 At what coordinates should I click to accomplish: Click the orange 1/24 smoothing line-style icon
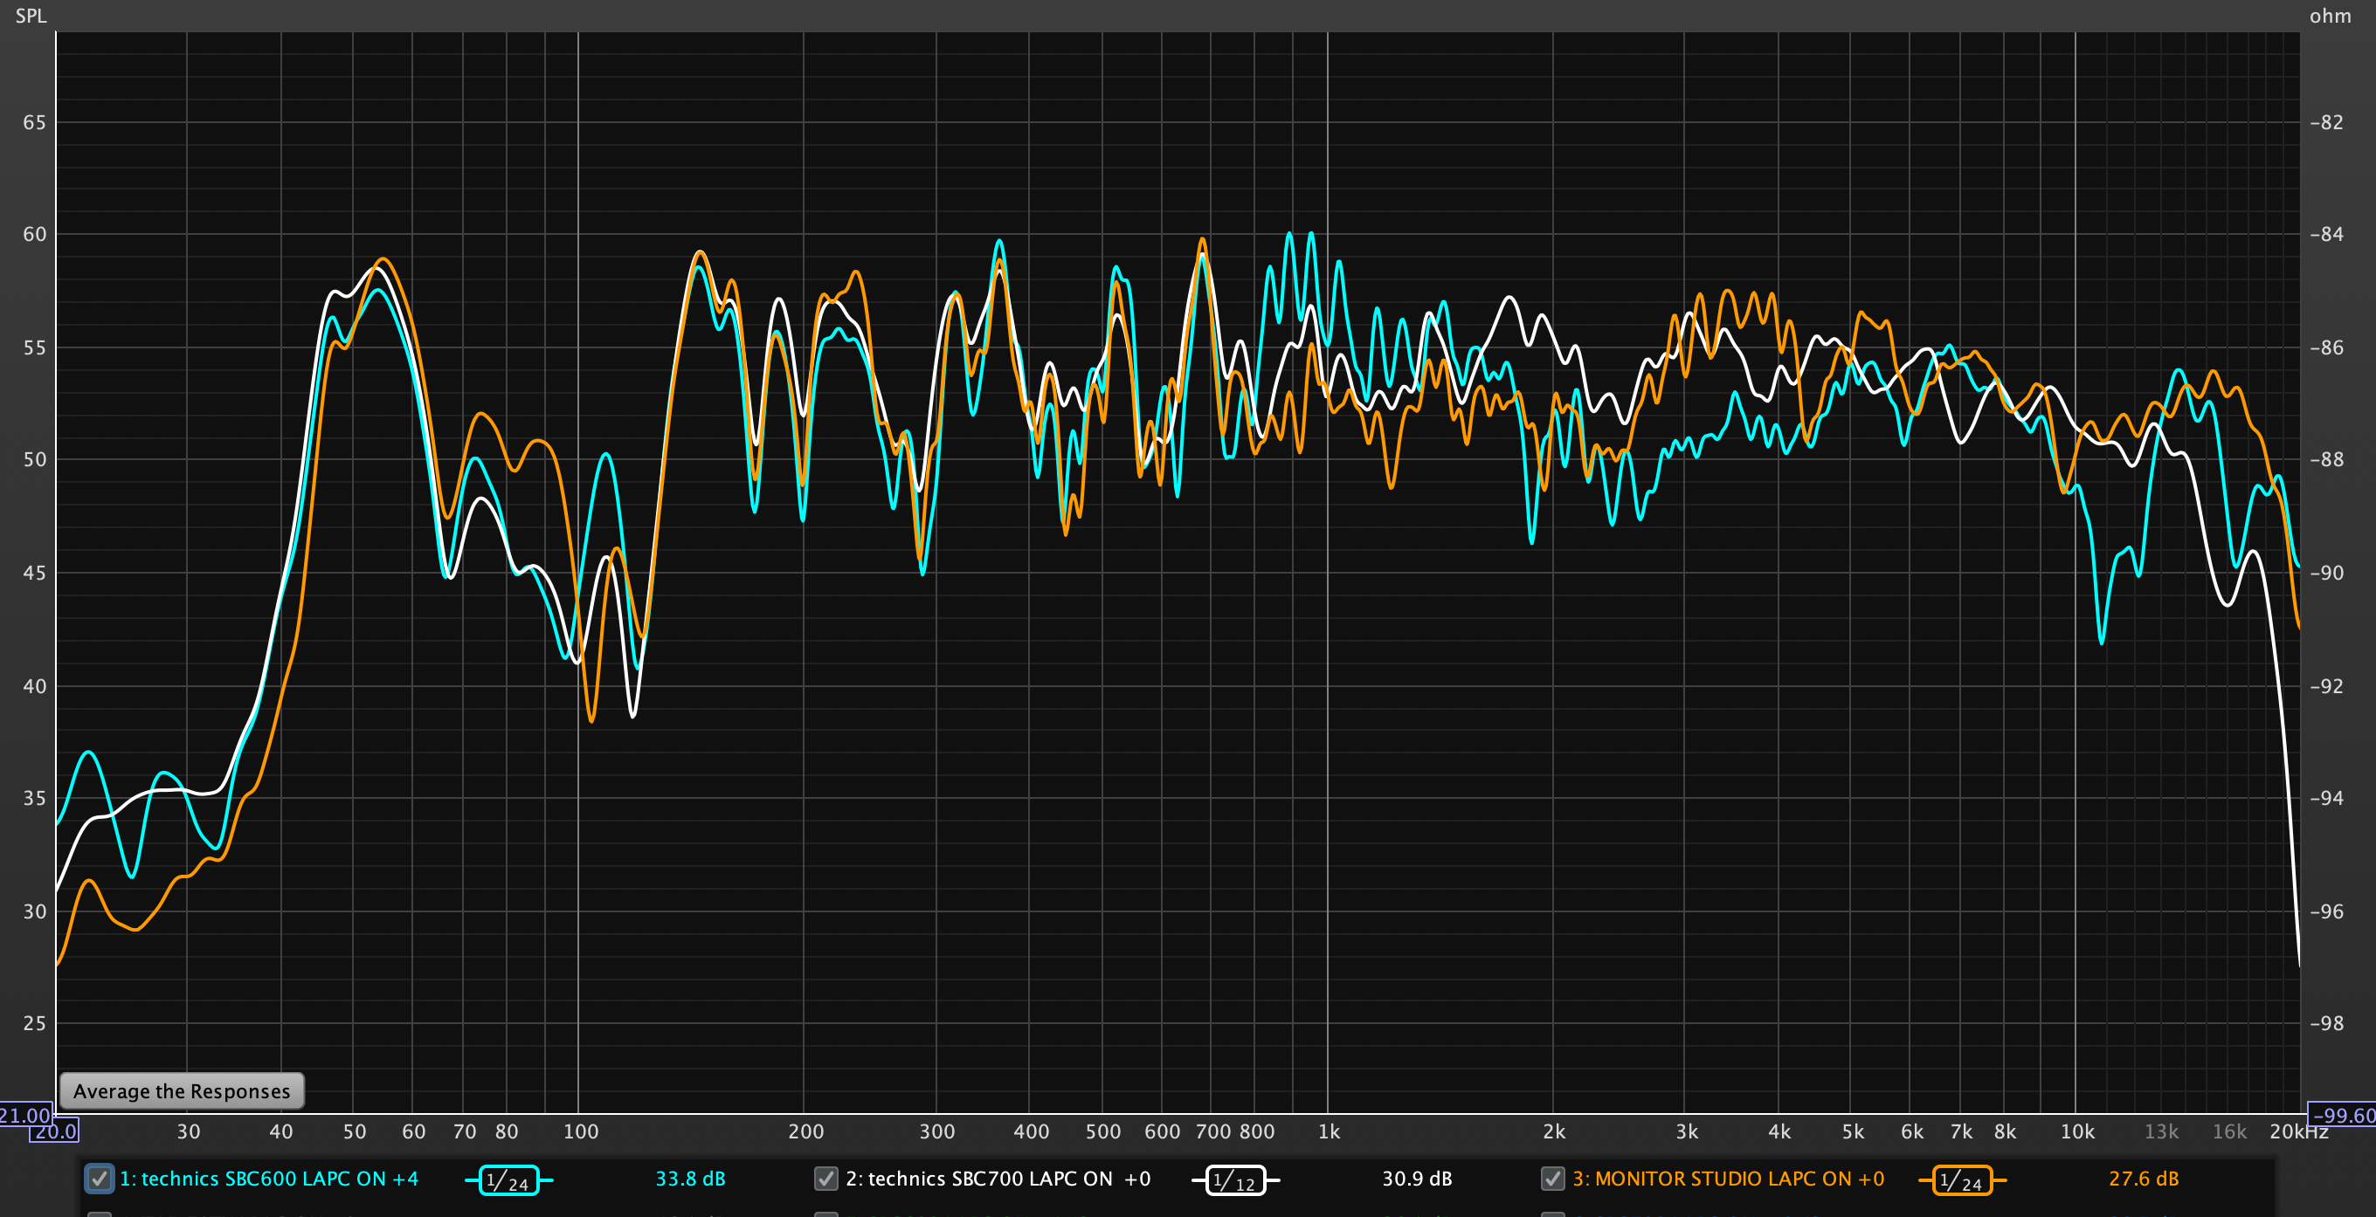pyautogui.click(x=1962, y=1180)
